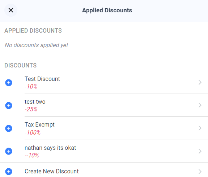Click the --10% value under nathan entry
The image size is (208, 177).
pyautogui.click(x=32, y=155)
